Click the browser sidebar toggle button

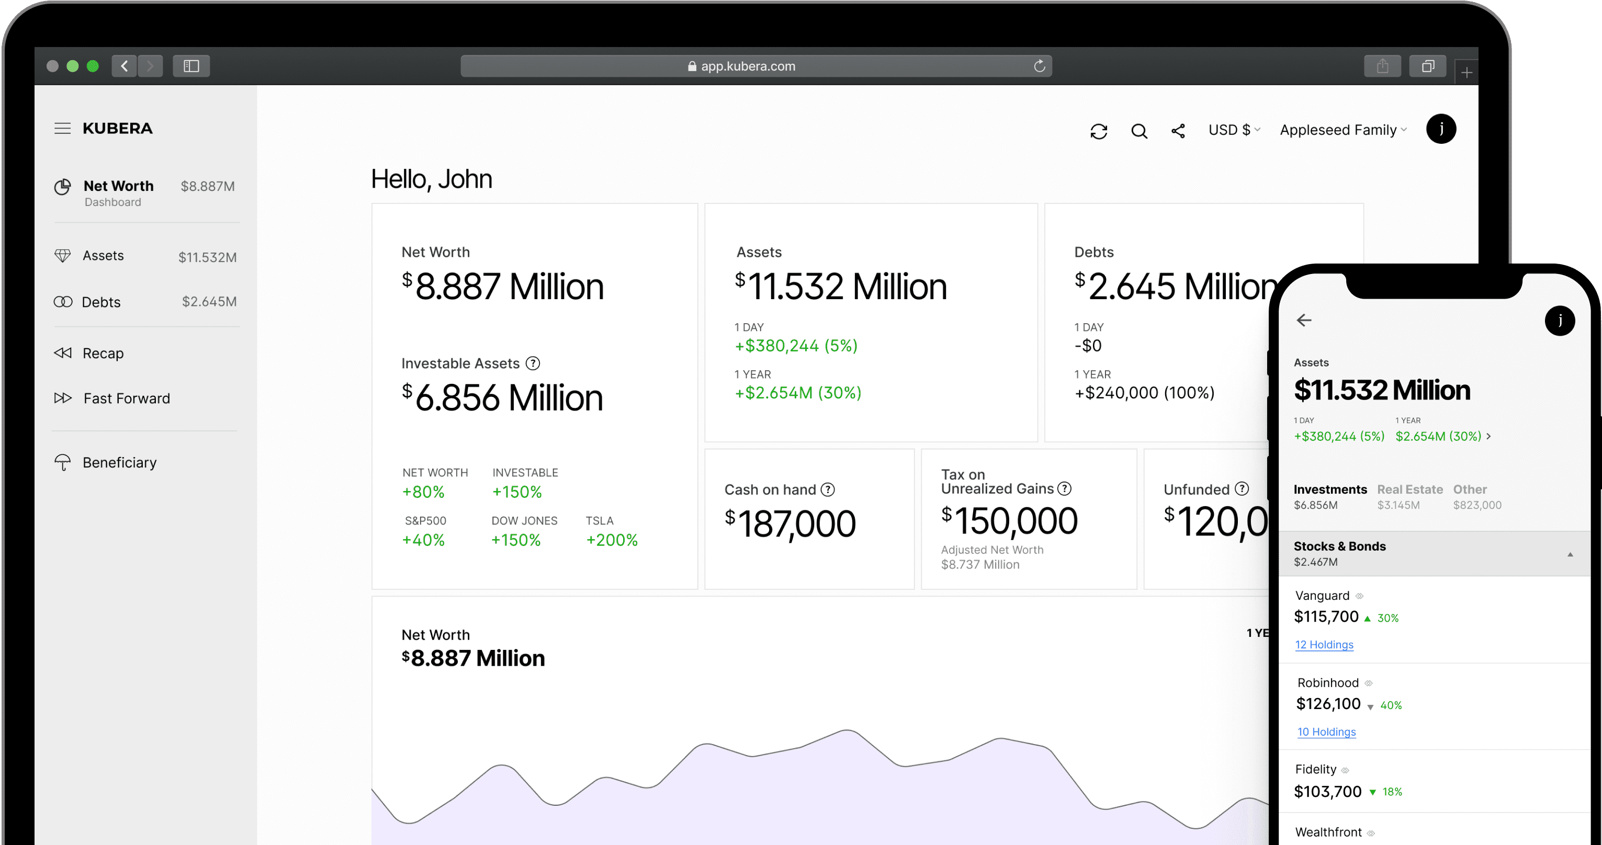click(191, 66)
